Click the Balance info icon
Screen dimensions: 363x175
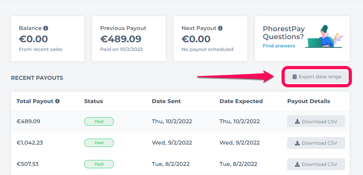46,28
